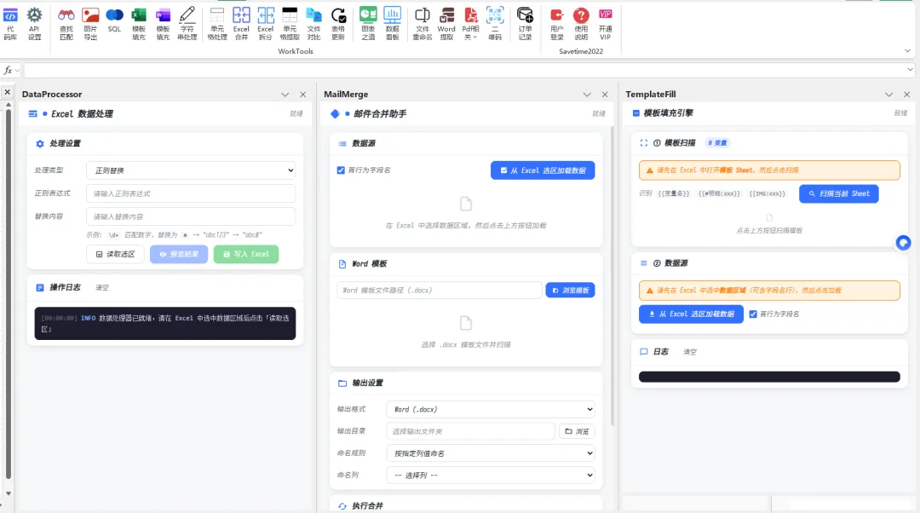This screenshot has width=920, height=513.
Task: Focus 正则表达式 input field
Action: (x=191, y=193)
